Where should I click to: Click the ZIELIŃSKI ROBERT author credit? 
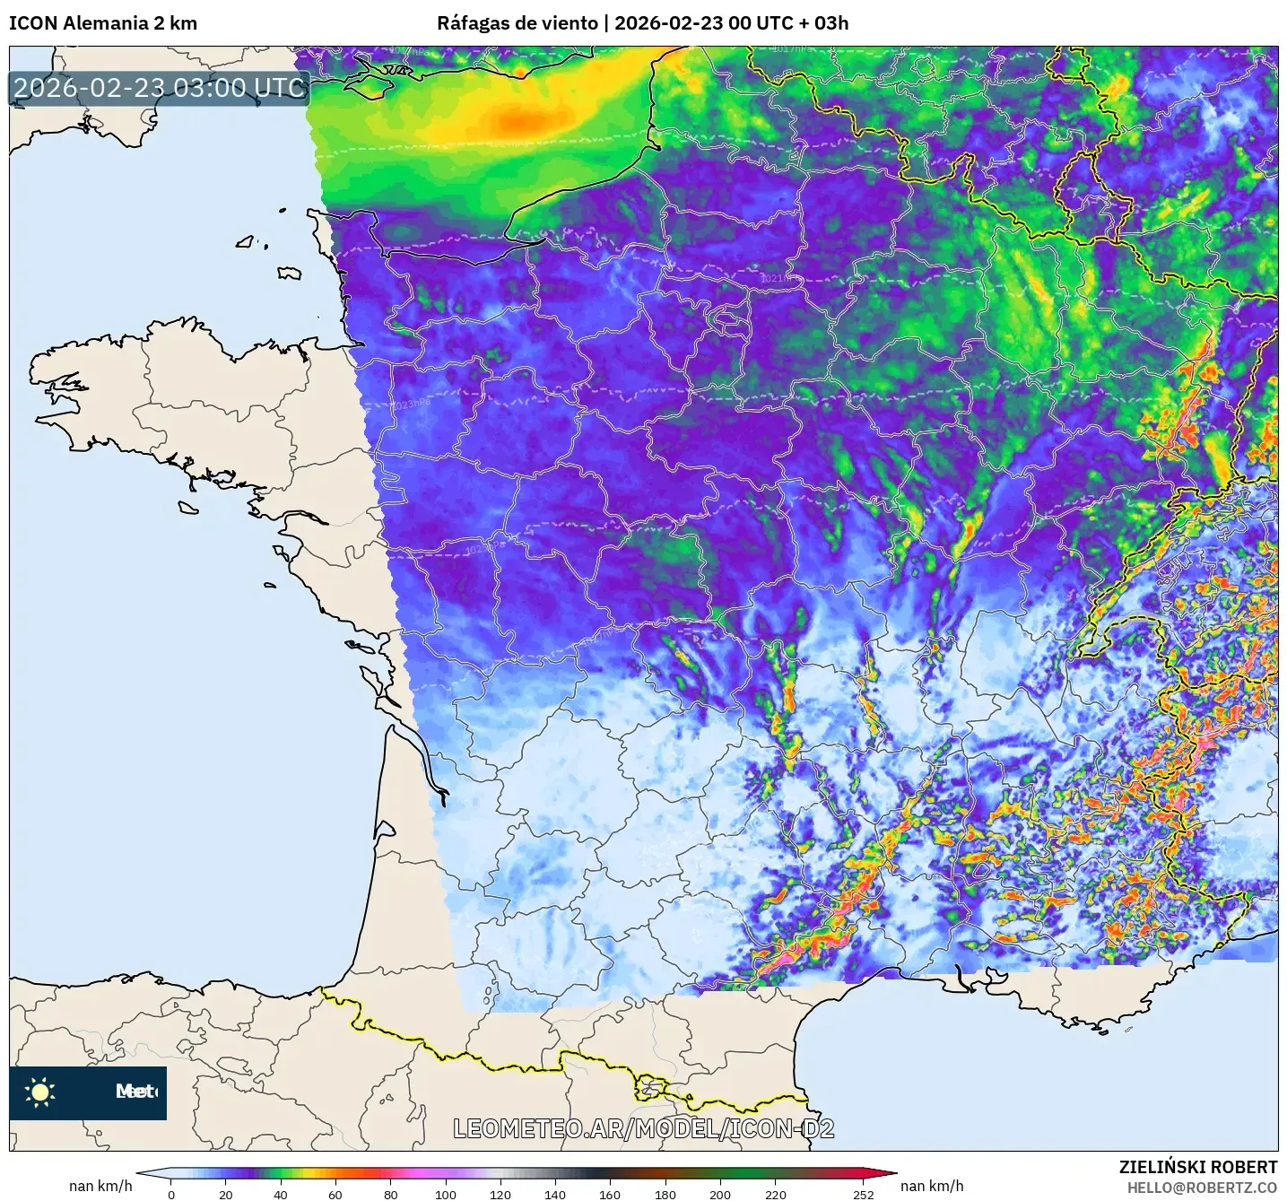(1198, 1167)
